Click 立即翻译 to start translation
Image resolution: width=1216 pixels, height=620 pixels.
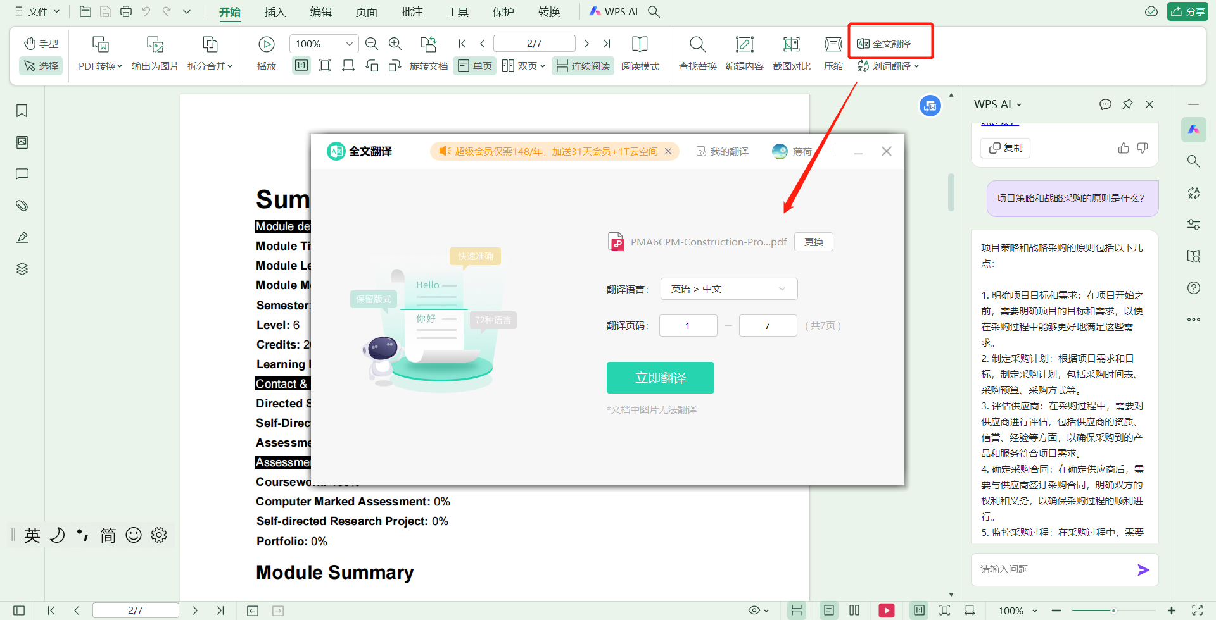pyautogui.click(x=661, y=378)
